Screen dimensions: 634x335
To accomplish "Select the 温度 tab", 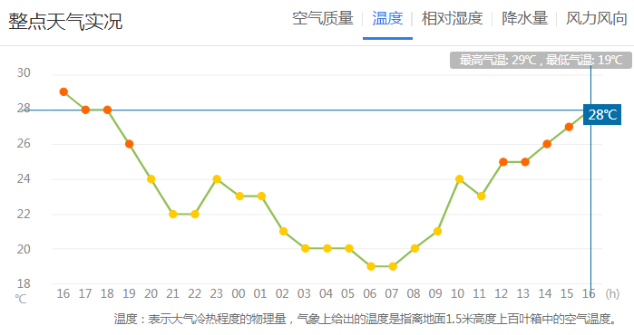I will tap(387, 19).
